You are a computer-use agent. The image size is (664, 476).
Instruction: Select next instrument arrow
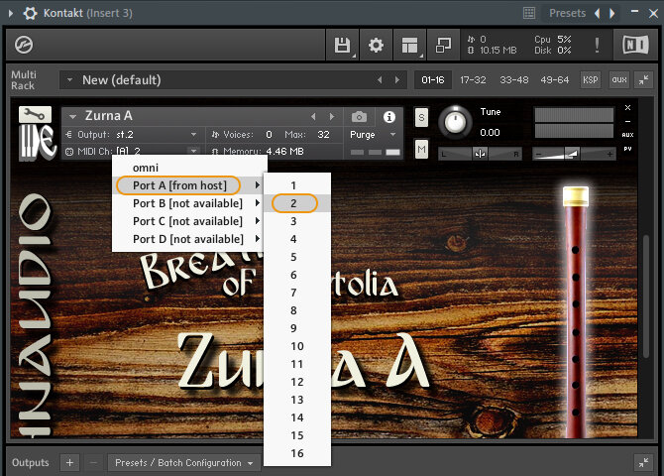[332, 116]
